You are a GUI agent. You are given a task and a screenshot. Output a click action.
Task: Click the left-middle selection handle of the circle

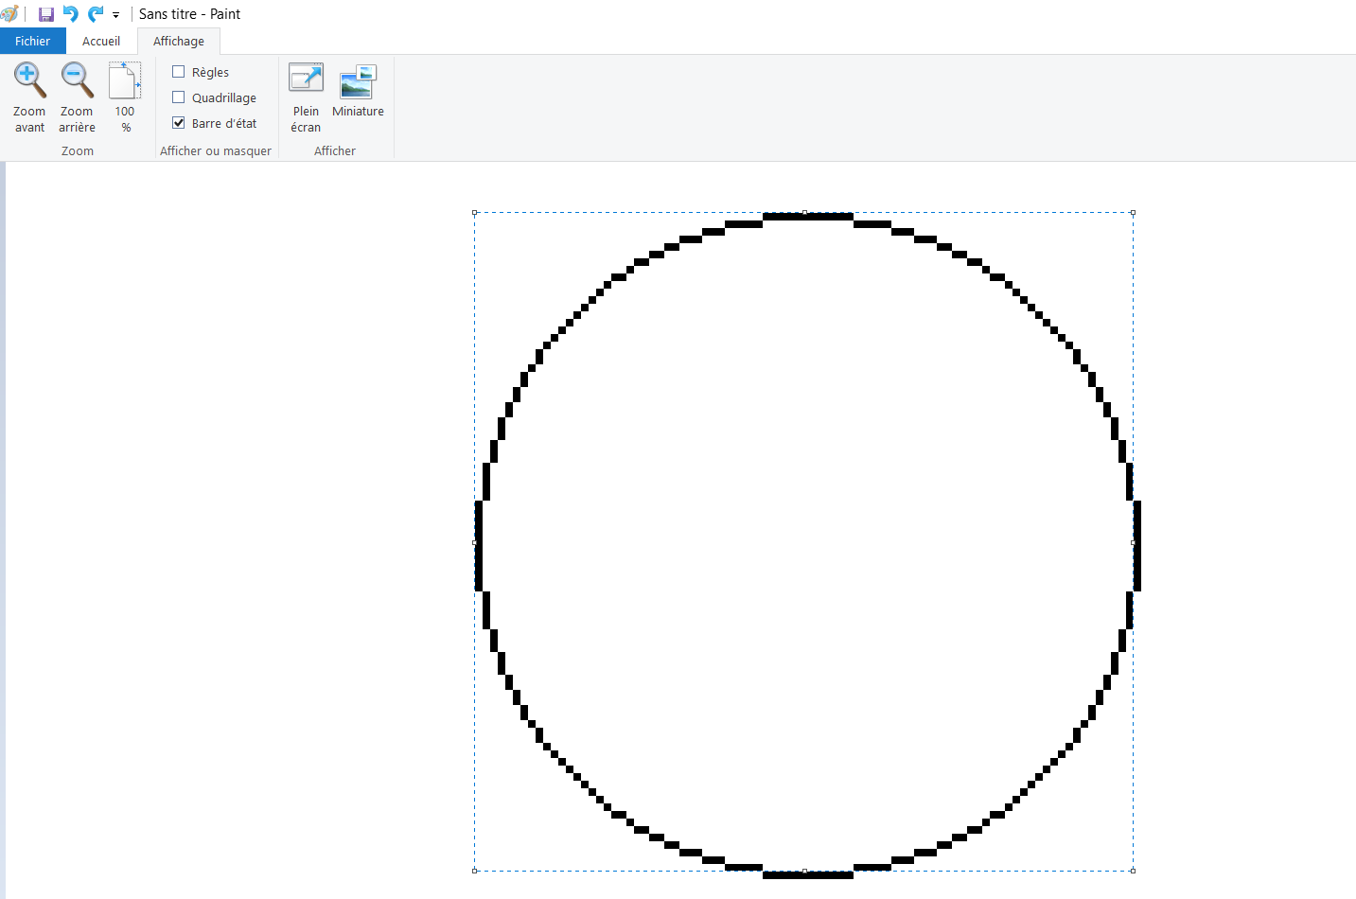click(x=475, y=542)
